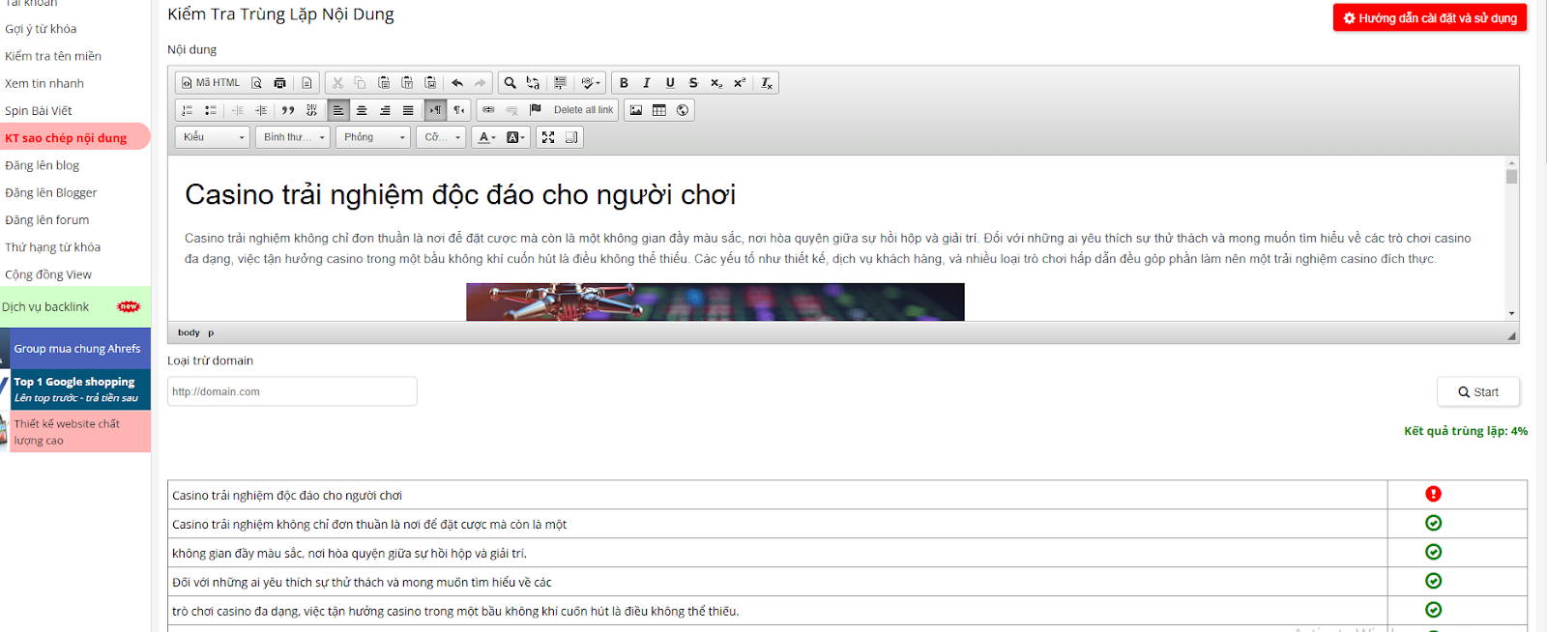This screenshot has width=1547, height=632.
Task: Click the Group mua chung Ahrefs banner
Action: pyautogui.click(x=77, y=349)
